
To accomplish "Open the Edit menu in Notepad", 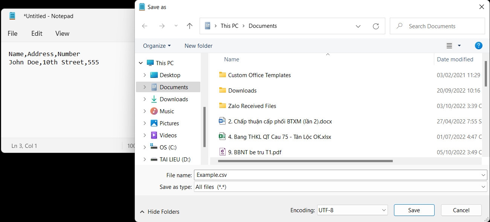I will 37,33.
